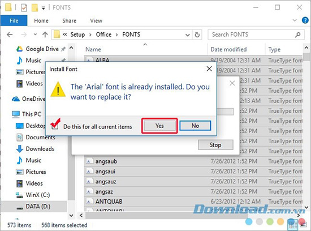Open Videos under This PC
Image resolution: width=311 pixels, height=231 pixels.
click(x=34, y=183)
